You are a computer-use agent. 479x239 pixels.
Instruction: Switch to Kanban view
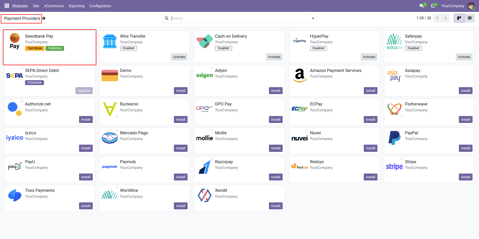459,18
